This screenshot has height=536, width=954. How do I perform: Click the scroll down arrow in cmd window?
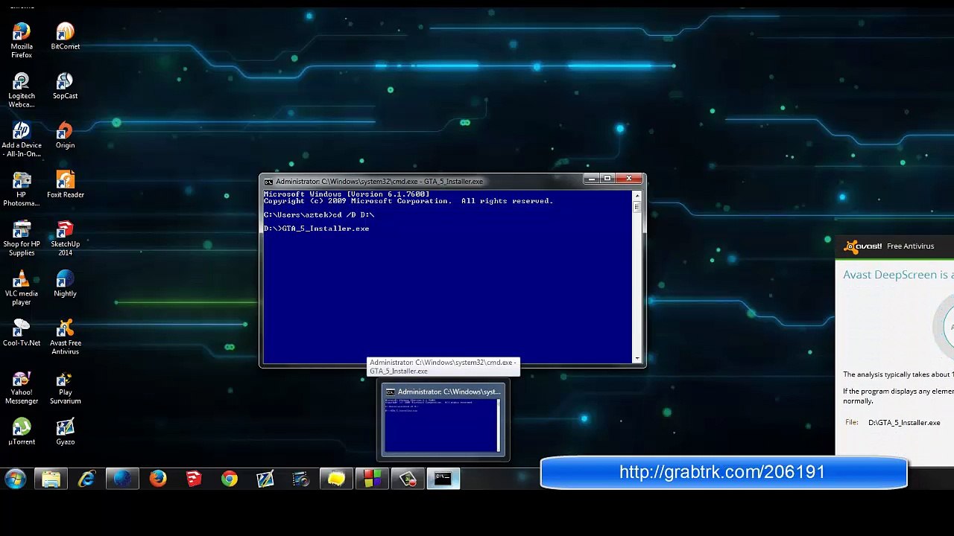click(637, 358)
